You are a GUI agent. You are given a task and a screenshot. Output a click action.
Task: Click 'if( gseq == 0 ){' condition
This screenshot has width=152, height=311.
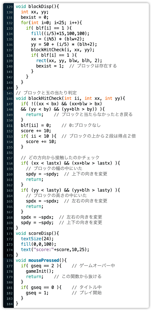tap(41, 287)
